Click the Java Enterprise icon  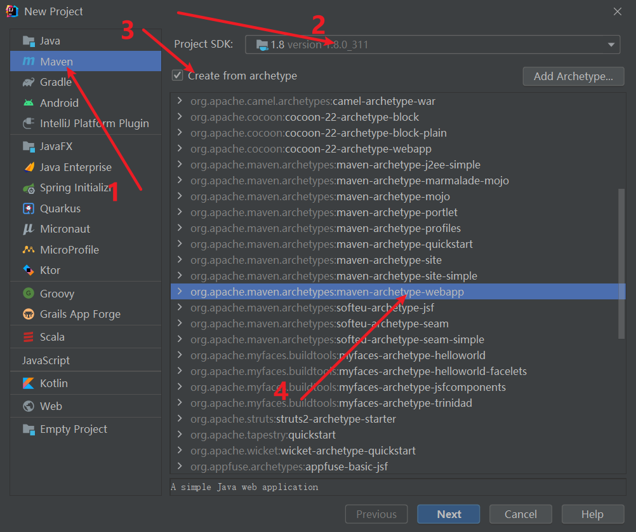click(29, 167)
